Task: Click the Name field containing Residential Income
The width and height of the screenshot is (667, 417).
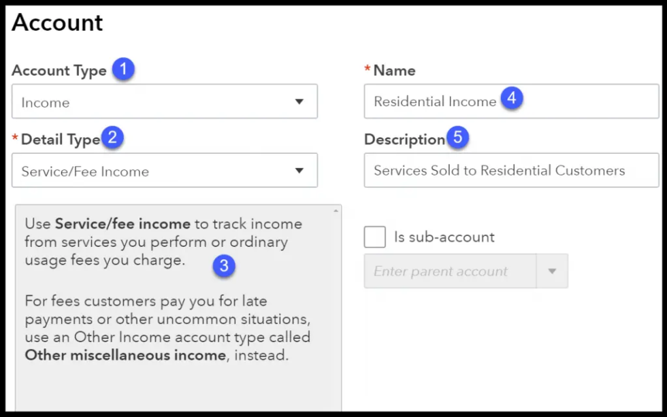Action: point(511,101)
